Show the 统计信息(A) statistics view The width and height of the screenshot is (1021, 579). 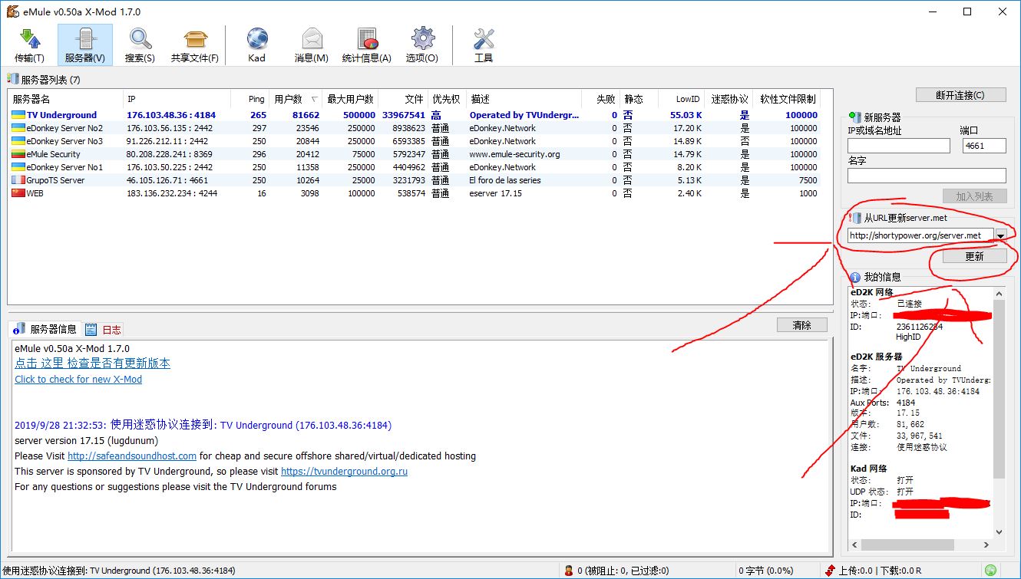click(367, 44)
